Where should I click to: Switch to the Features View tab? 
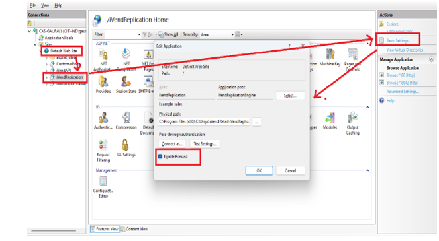[x=105, y=229]
